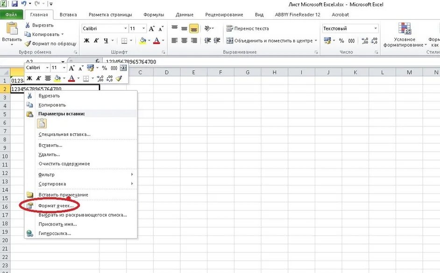Click Undo in quick access toolbar
Screen dimensions: 440x273
pyautogui.click(x=24, y=4)
